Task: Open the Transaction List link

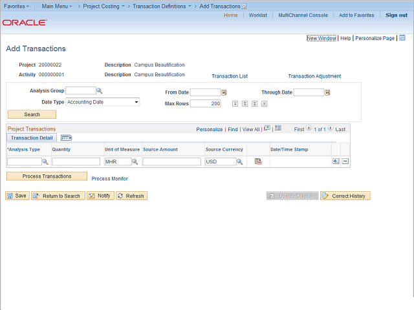Action: pos(230,76)
